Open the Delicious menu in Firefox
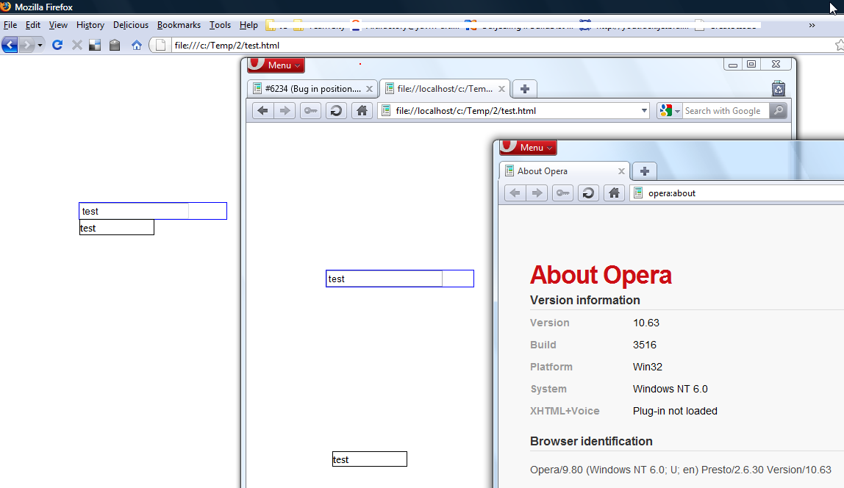The image size is (844, 488). 131,25
